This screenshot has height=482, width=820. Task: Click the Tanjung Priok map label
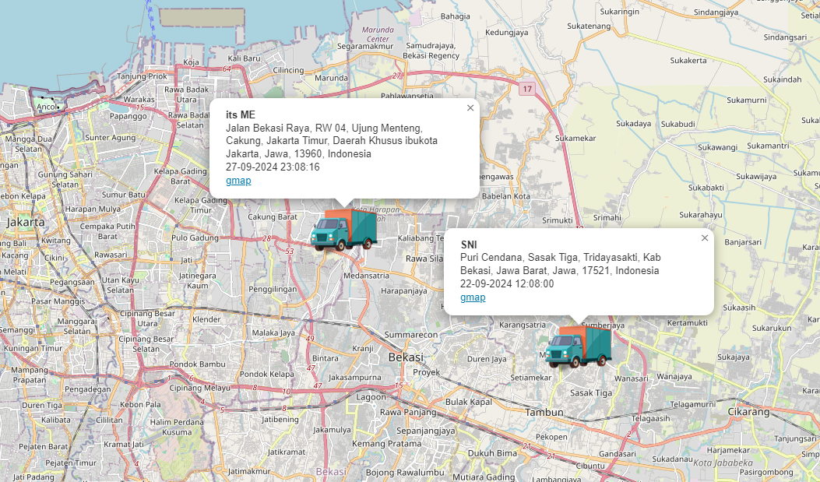(142, 76)
